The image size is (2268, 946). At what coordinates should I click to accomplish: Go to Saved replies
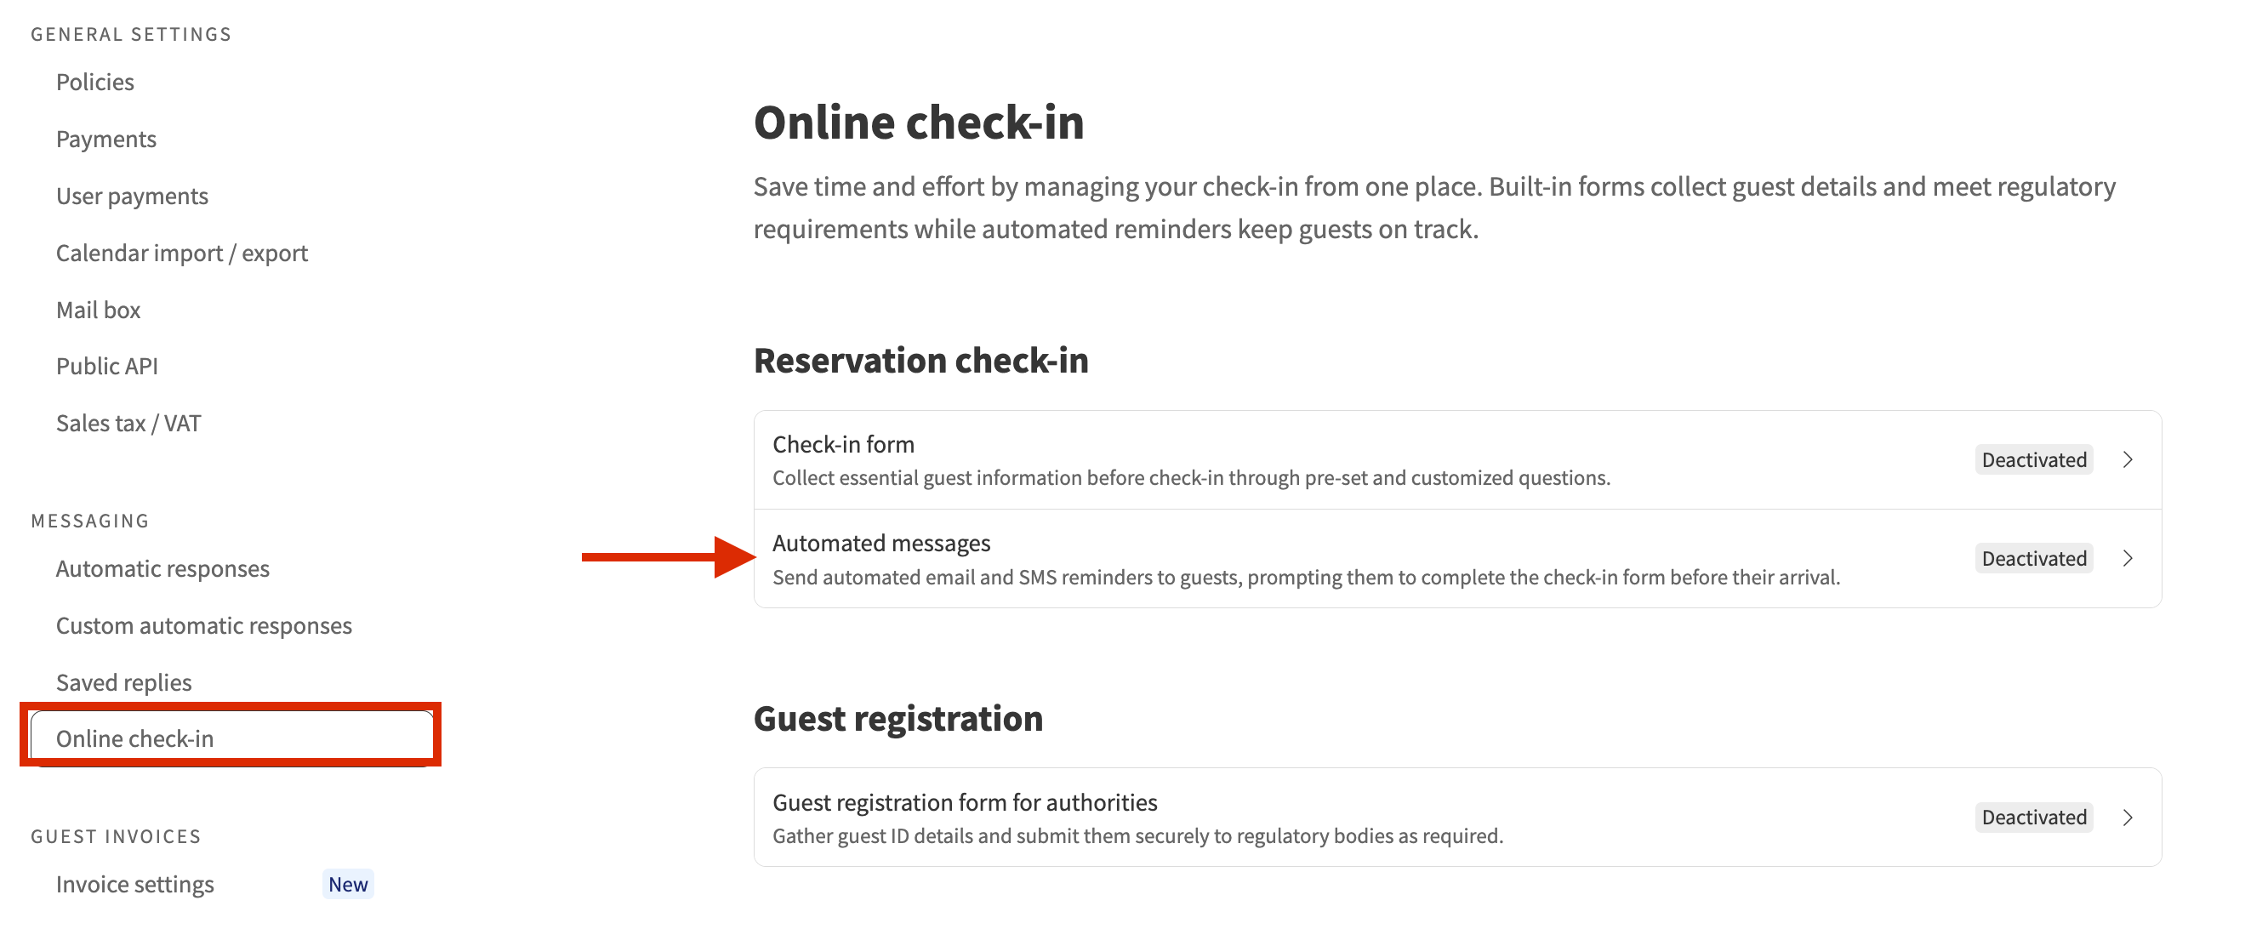(x=123, y=682)
